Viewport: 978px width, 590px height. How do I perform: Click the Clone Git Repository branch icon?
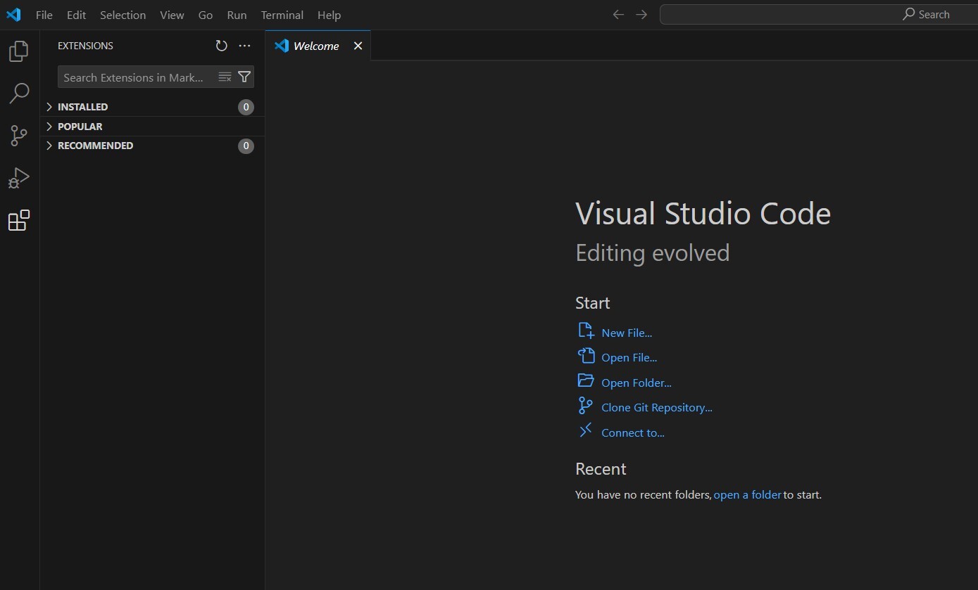coord(586,406)
